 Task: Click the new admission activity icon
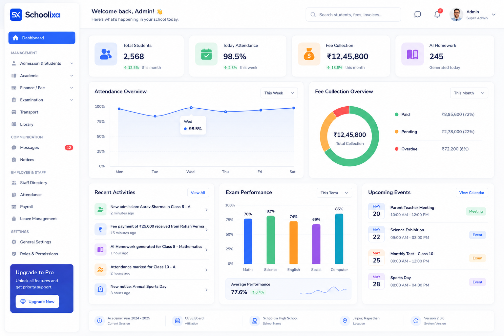tap(100, 209)
